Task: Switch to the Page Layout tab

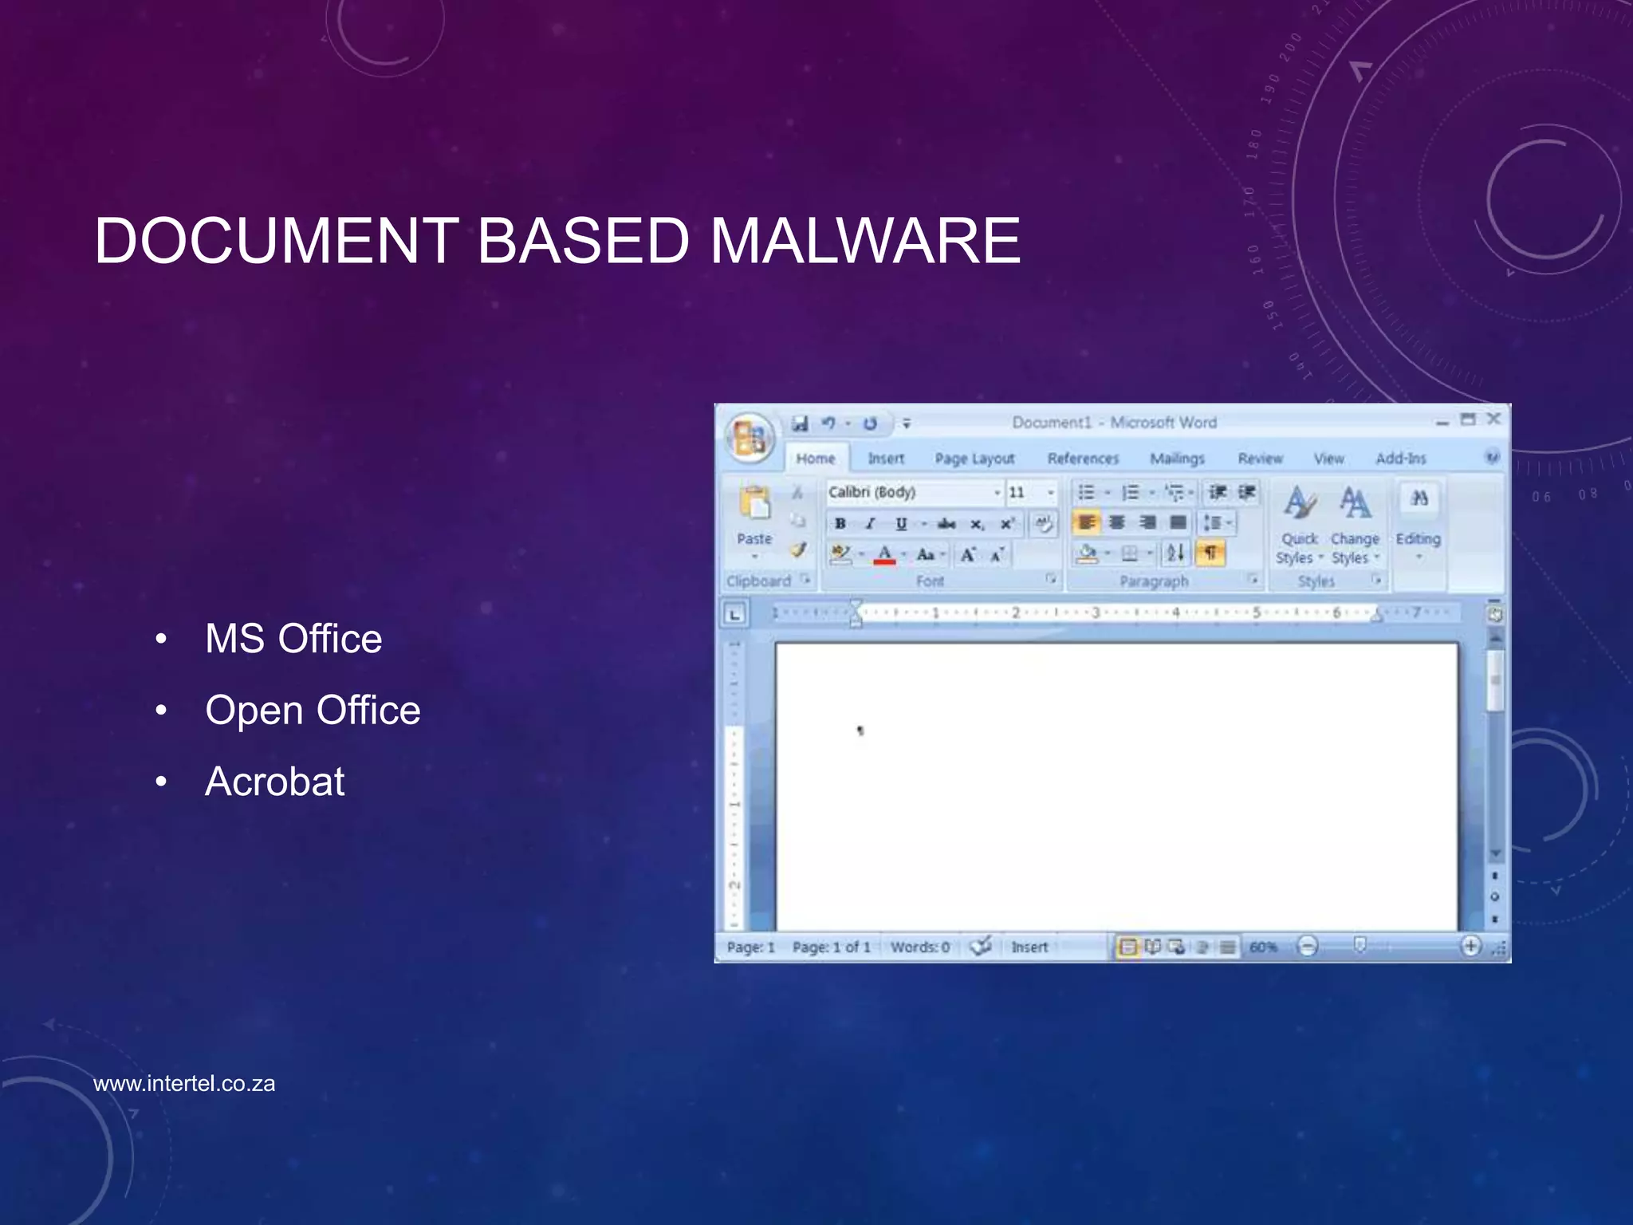Action: point(974,459)
